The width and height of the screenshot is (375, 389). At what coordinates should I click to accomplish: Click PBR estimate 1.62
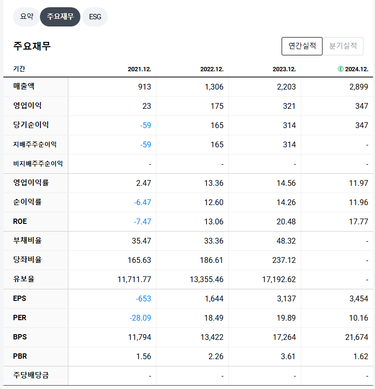point(361,356)
